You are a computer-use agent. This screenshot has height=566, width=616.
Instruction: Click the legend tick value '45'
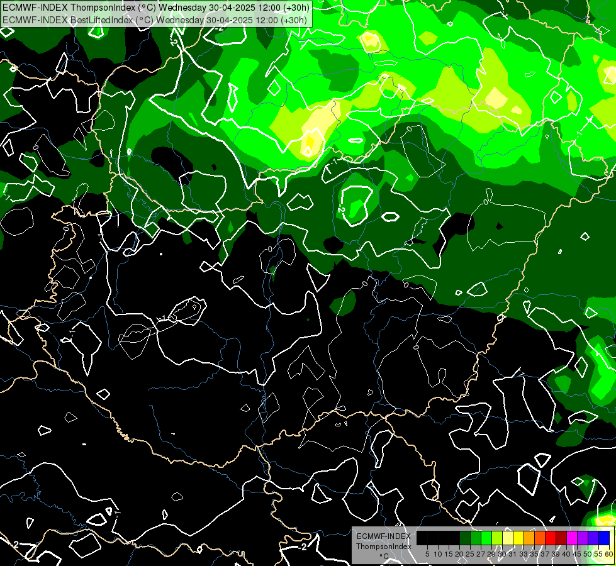pyautogui.click(x=577, y=554)
